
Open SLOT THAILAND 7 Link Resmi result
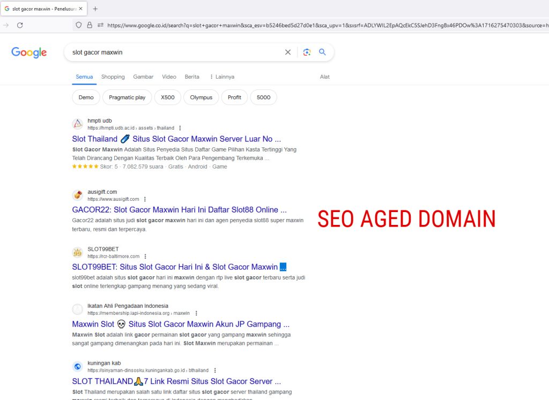click(176, 381)
